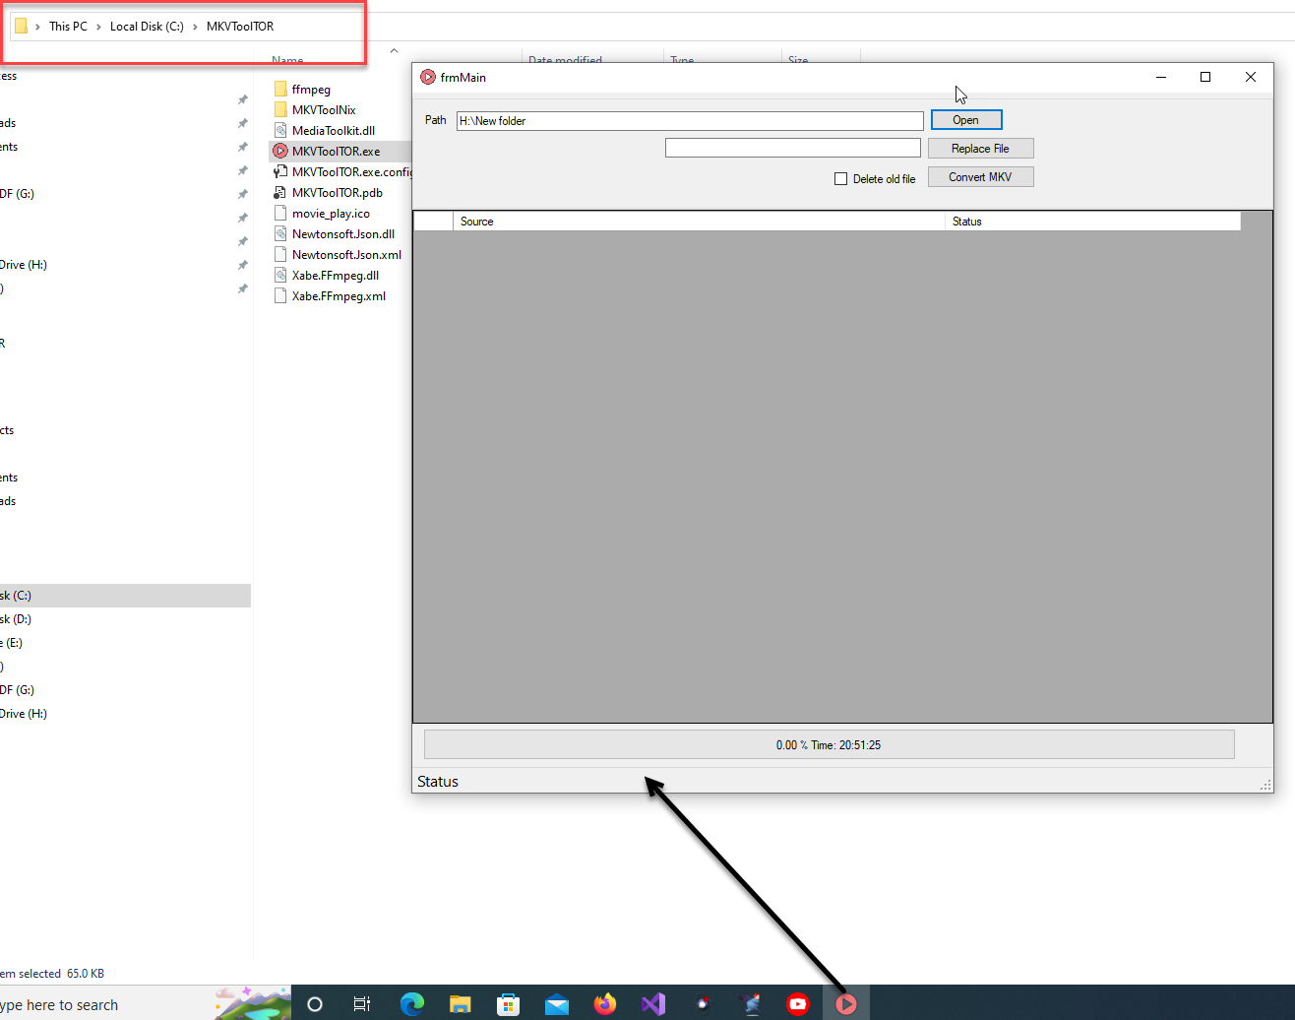Viewport: 1295px width, 1020px height.
Task: Select the MKVToolTOR.exe.config file icon
Action: pos(280,171)
